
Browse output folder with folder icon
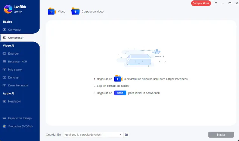(126, 135)
